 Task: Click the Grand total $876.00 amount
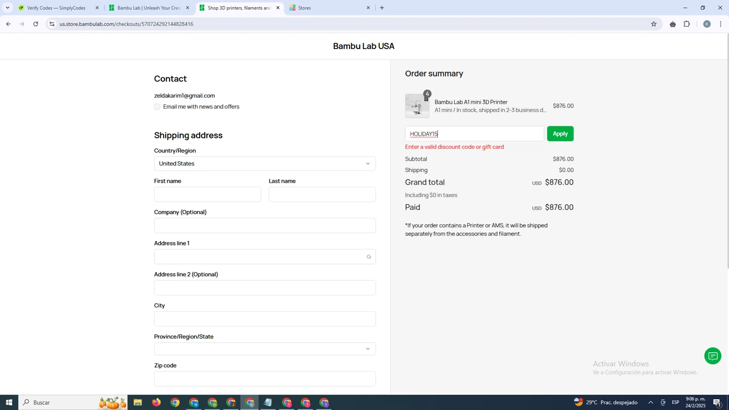[x=559, y=182]
